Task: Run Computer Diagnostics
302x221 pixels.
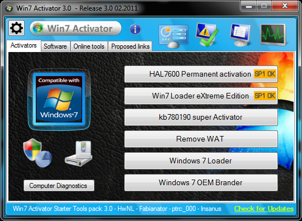Action: pyautogui.click(x=59, y=186)
